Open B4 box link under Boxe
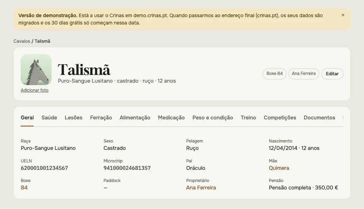The height and width of the screenshot is (209, 364). click(24, 188)
